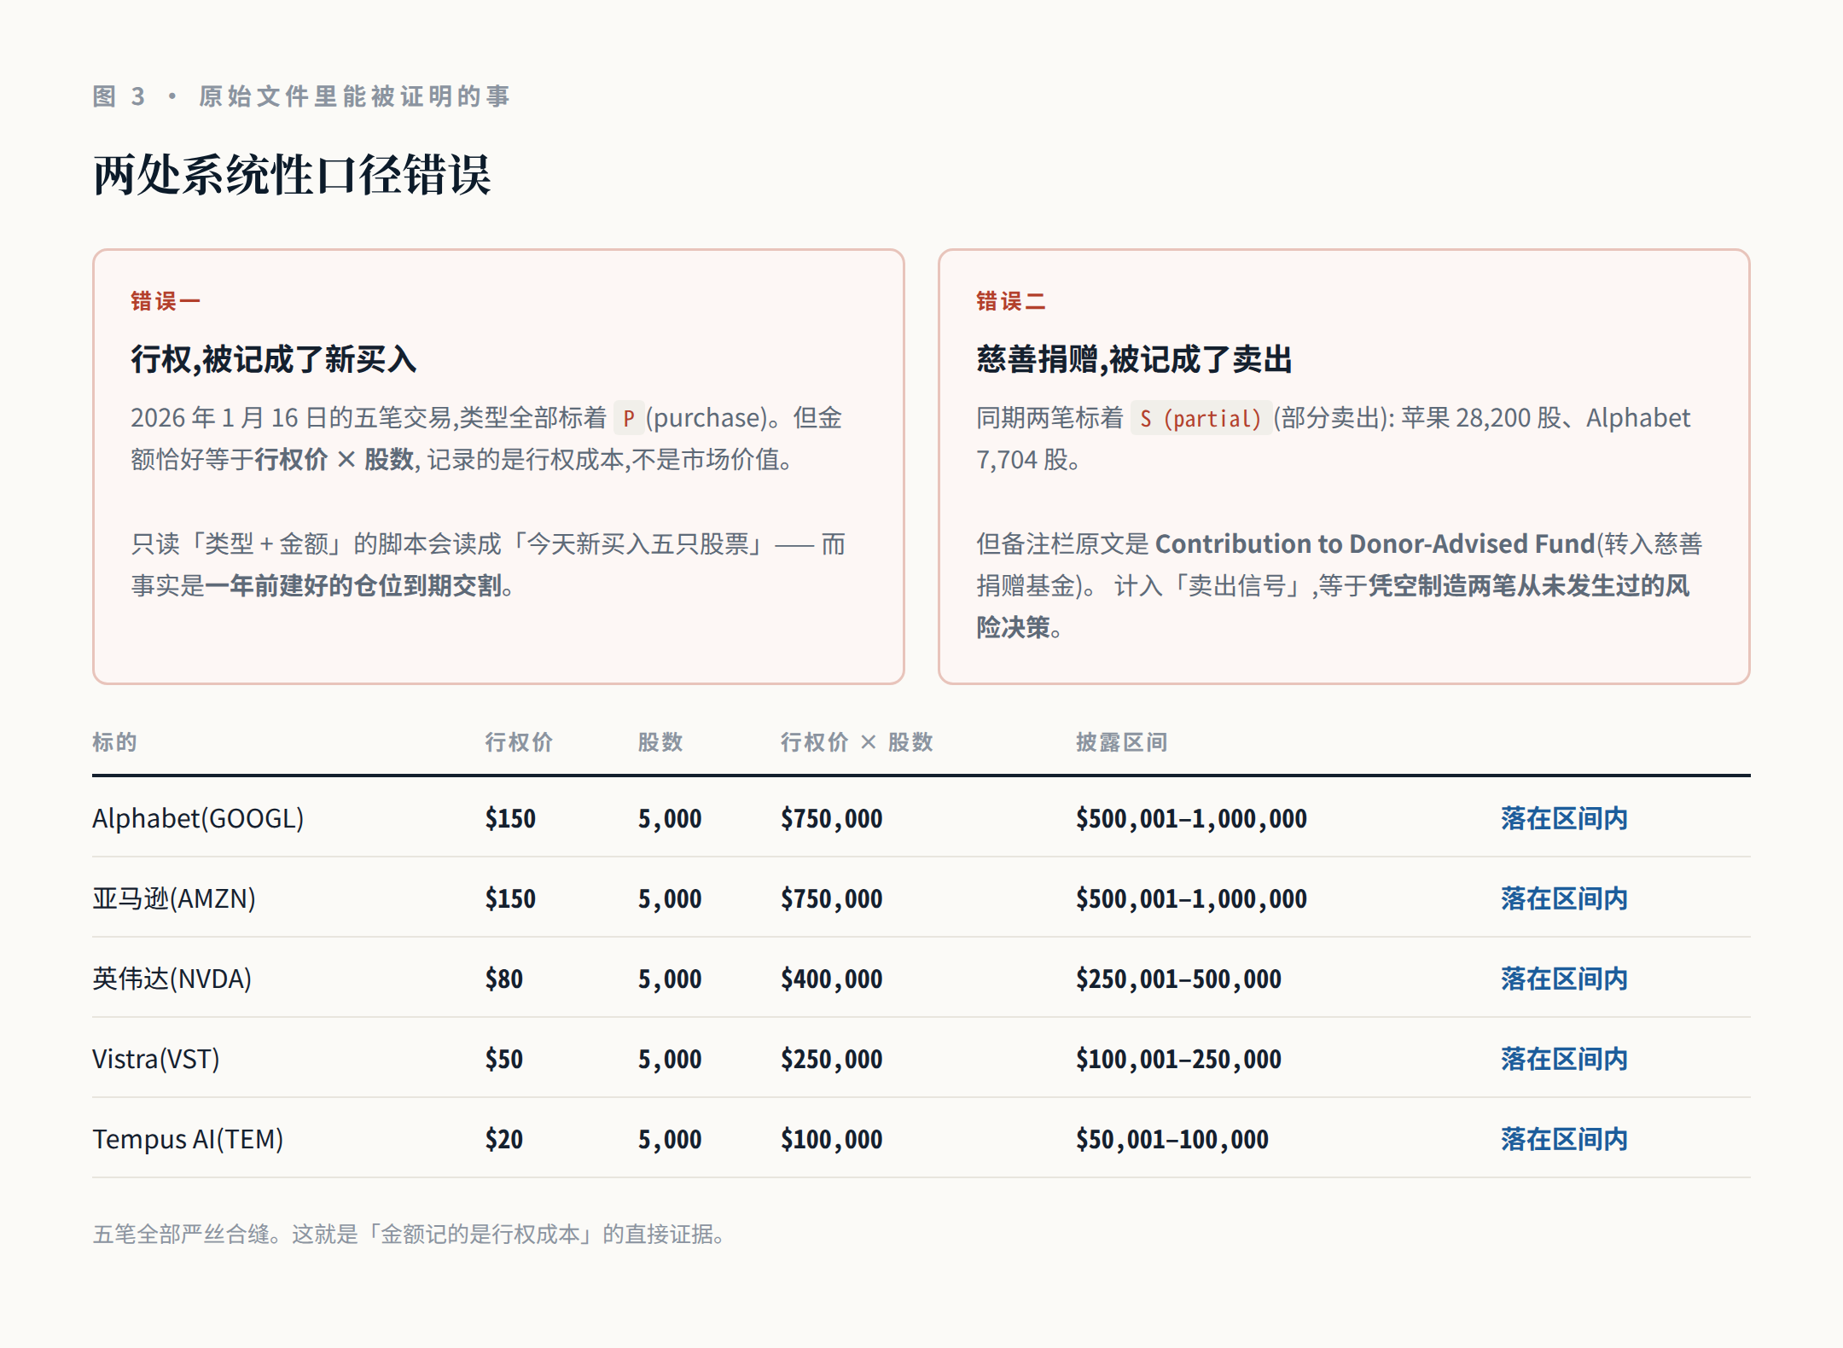Select the Vistra(VST) row name
Image resolution: width=1843 pixels, height=1348 pixels.
(156, 1059)
